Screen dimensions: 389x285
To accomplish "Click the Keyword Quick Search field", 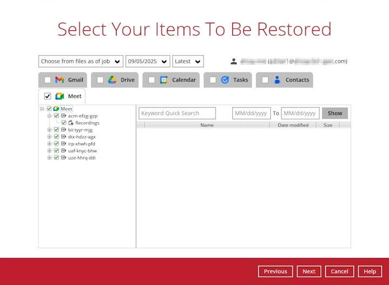I will click(x=177, y=114).
